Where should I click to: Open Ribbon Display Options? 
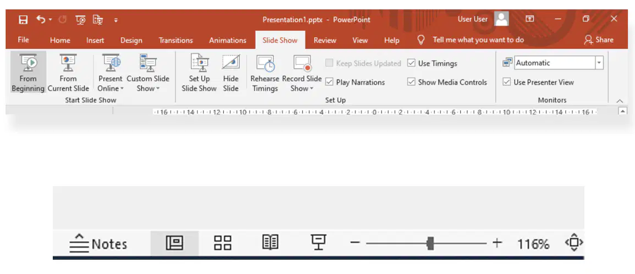(529, 19)
